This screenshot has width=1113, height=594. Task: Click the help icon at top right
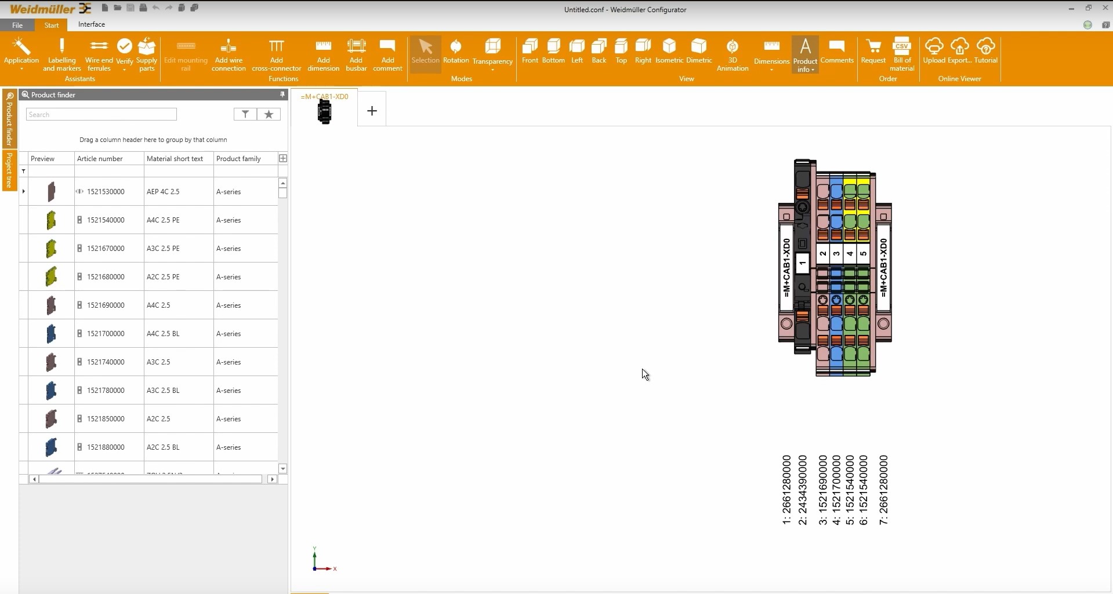coord(1105,25)
